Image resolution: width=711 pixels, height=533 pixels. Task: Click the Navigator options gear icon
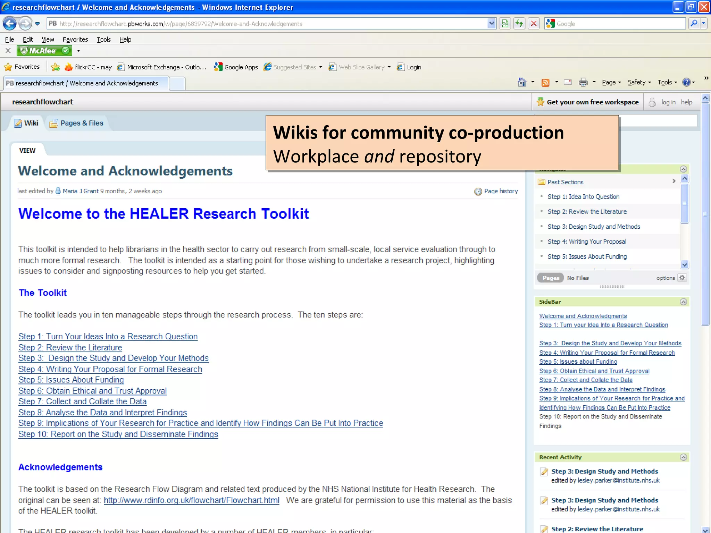tap(682, 278)
